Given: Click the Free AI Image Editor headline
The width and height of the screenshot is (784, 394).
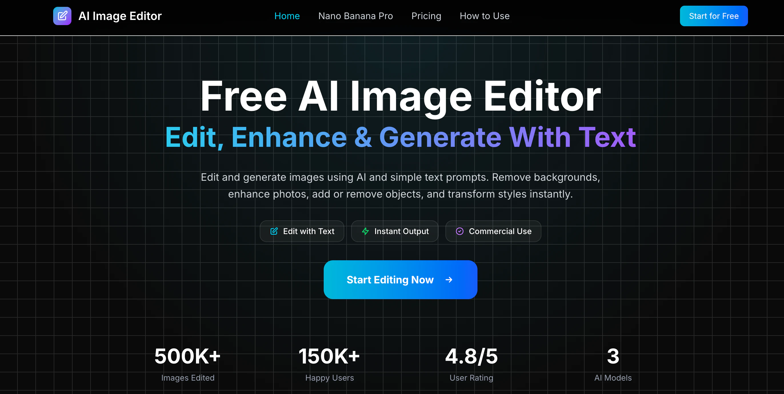Looking at the screenshot, I should [x=400, y=97].
